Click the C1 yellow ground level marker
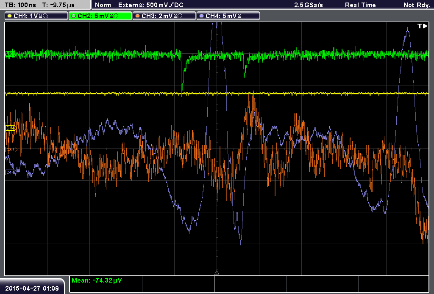The height and width of the screenshot is (294, 434). (11, 128)
